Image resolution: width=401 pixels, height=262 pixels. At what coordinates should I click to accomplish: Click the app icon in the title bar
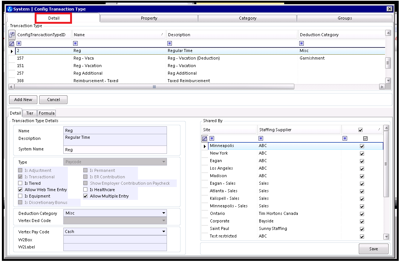click(x=10, y=9)
